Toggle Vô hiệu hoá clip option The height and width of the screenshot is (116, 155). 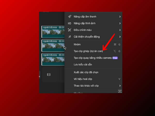click(x=83, y=79)
